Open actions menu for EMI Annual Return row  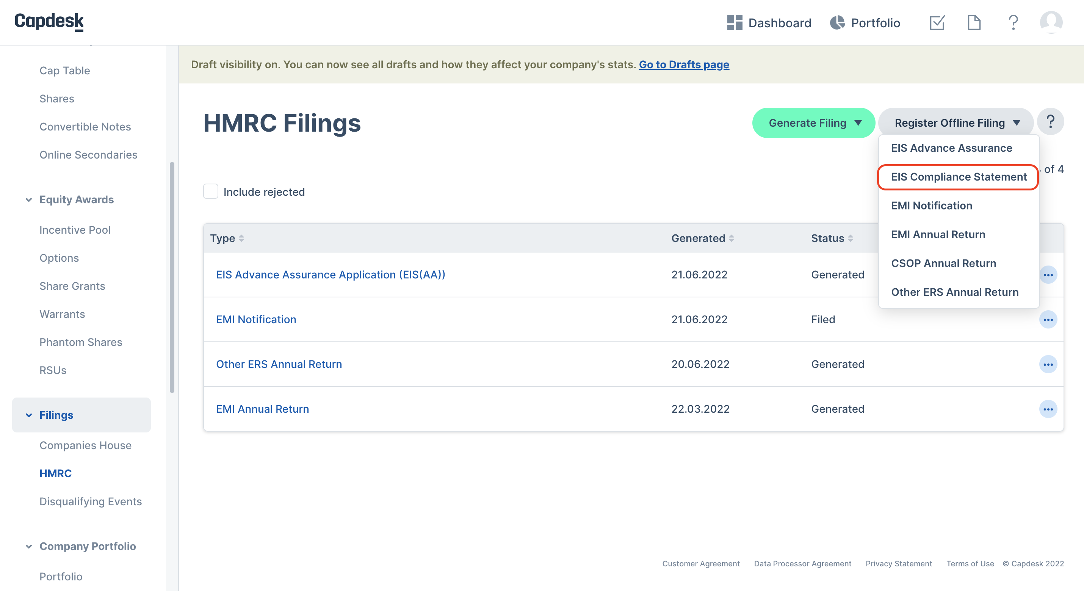pyautogui.click(x=1048, y=409)
